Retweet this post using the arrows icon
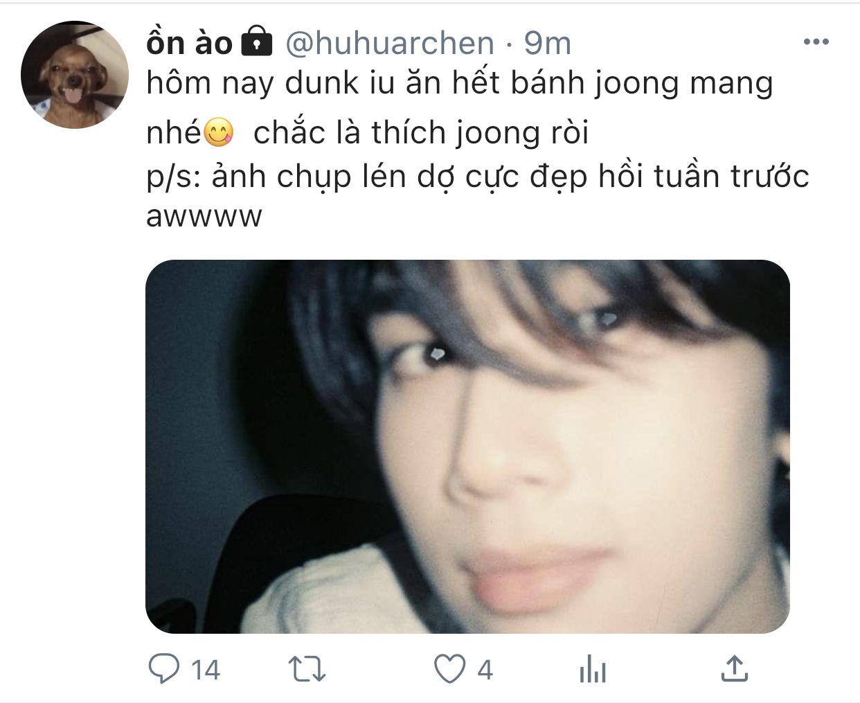860x703 pixels. [307, 670]
